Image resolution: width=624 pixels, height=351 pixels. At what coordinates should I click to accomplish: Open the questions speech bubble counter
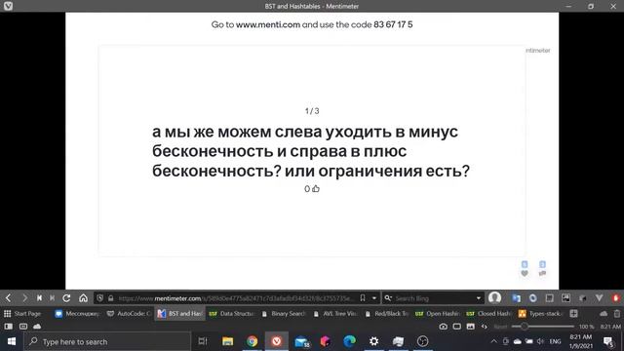pyautogui.click(x=542, y=273)
